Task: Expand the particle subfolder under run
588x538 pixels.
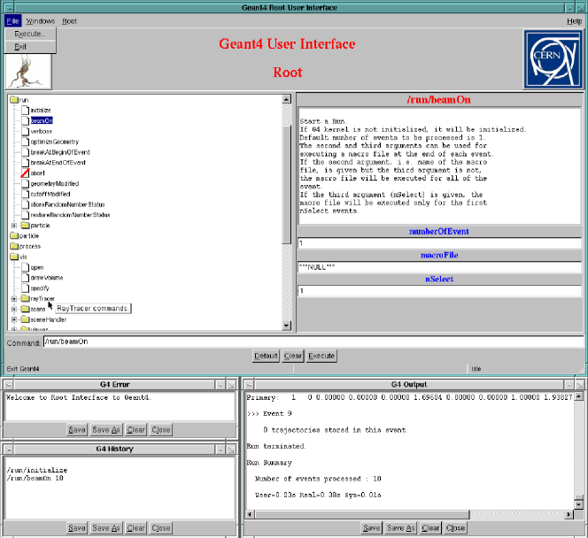Action: coord(14,226)
